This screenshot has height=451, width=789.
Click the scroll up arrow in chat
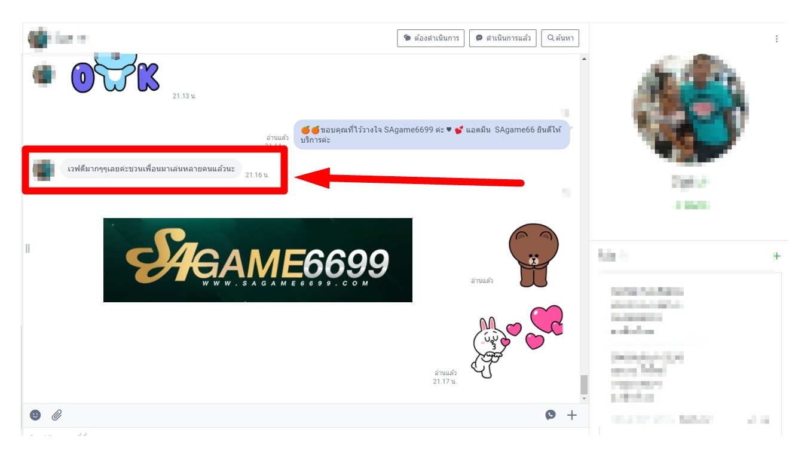[x=584, y=59]
